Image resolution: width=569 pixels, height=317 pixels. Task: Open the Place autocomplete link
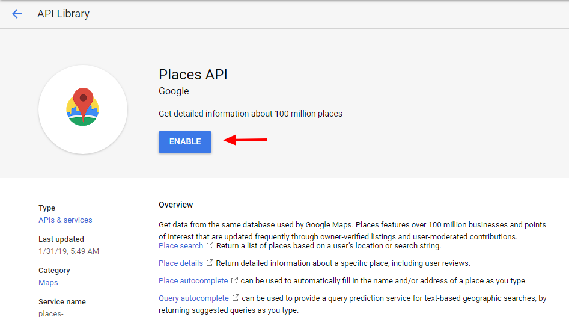point(193,281)
